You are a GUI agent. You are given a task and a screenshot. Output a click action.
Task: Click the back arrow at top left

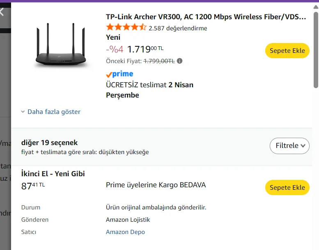pyautogui.click(x=2, y=12)
